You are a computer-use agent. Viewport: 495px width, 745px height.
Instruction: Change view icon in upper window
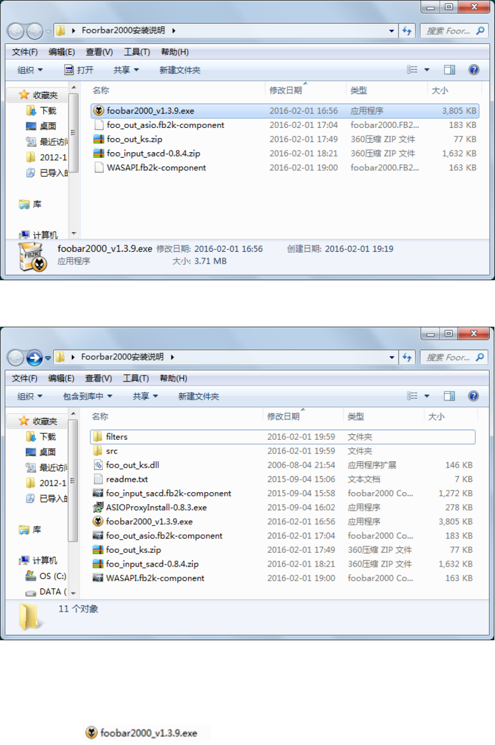(412, 70)
